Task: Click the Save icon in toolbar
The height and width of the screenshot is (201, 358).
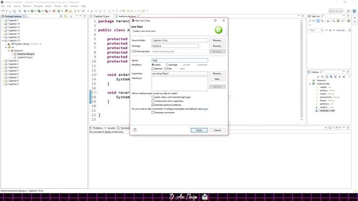Action: [x=10, y=11]
